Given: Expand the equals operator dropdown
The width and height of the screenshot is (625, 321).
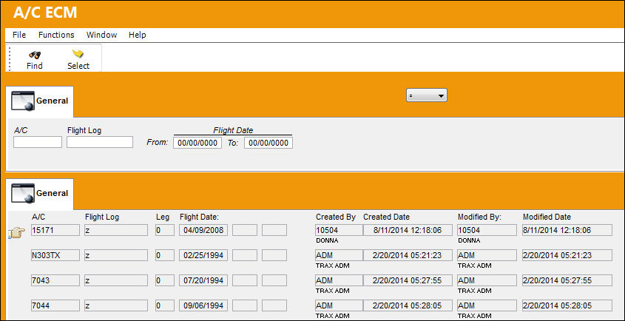Looking at the screenshot, I should [427, 95].
